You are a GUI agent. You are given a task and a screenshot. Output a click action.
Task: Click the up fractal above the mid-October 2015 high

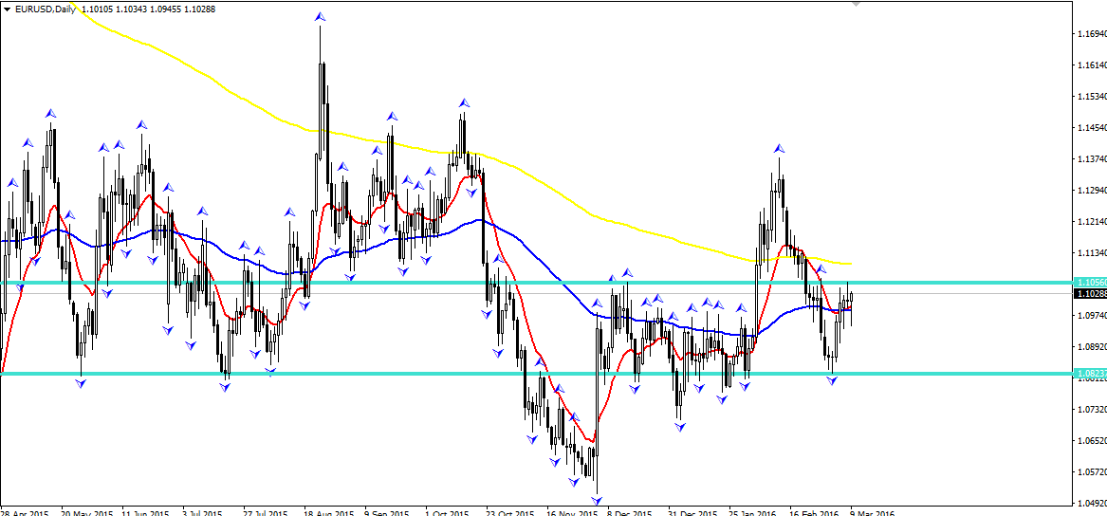coord(464,103)
